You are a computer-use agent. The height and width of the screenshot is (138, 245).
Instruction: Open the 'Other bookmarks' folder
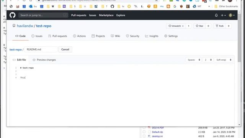click(226, 7)
